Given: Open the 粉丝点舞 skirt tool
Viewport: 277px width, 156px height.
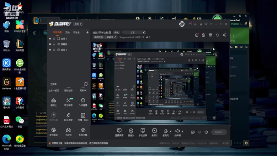Looking at the screenshot, I should (83, 132).
